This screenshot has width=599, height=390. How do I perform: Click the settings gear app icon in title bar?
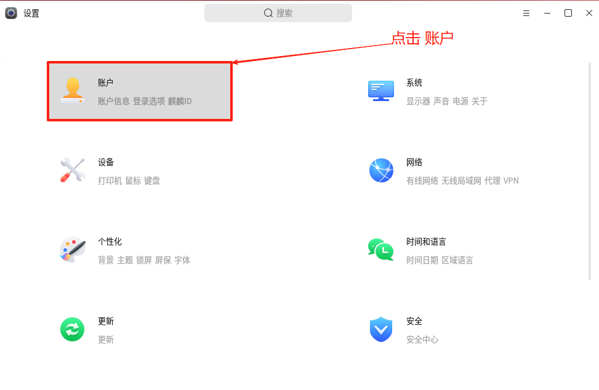[x=11, y=13]
